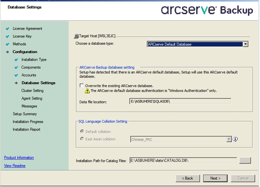This screenshot has width=260, height=187.
Task: Click the Cancel button
Action: [x=243, y=179]
